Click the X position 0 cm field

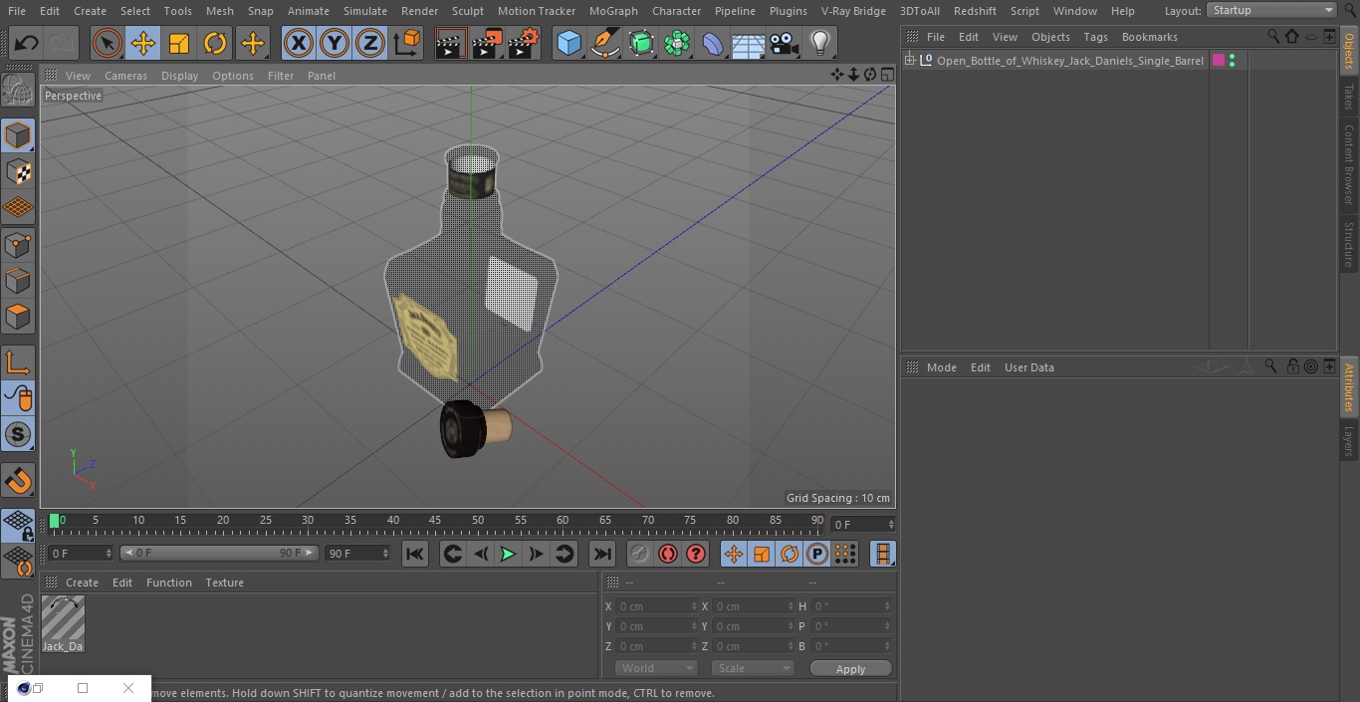tap(656, 606)
